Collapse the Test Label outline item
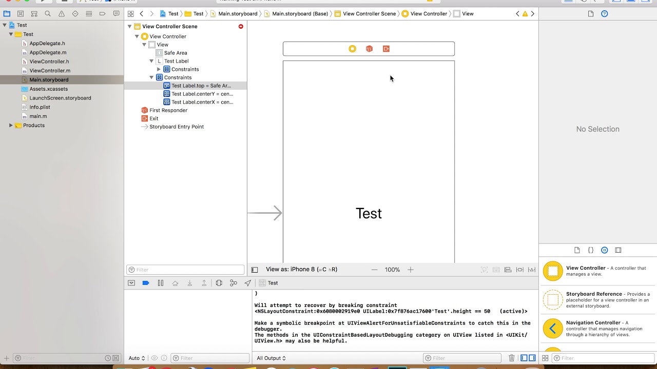 [151, 61]
